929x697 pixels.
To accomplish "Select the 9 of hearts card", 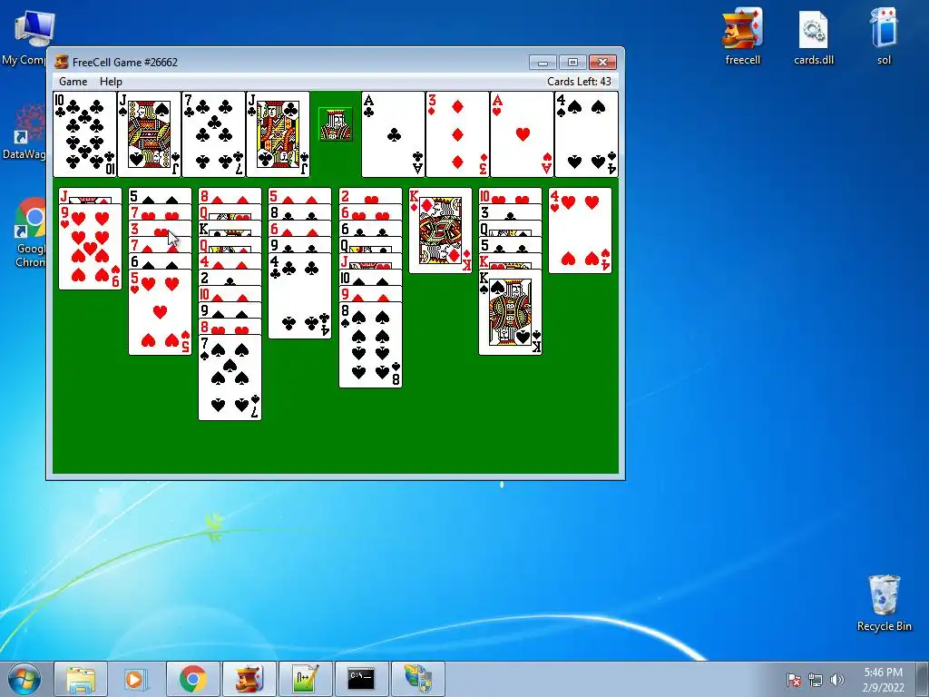I will (x=90, y=247).
